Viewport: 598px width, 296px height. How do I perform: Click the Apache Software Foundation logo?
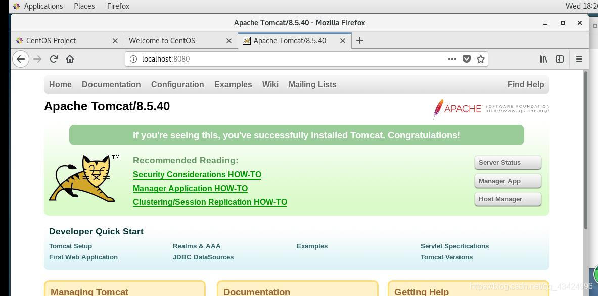point(491,109)
